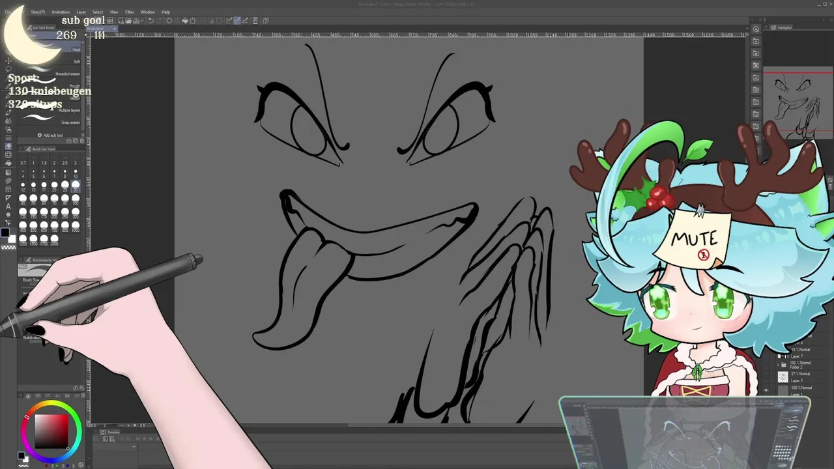Pick brush size 100 preset
The image size is (834, 469).
pyautogui.click(x=76, y=200)
